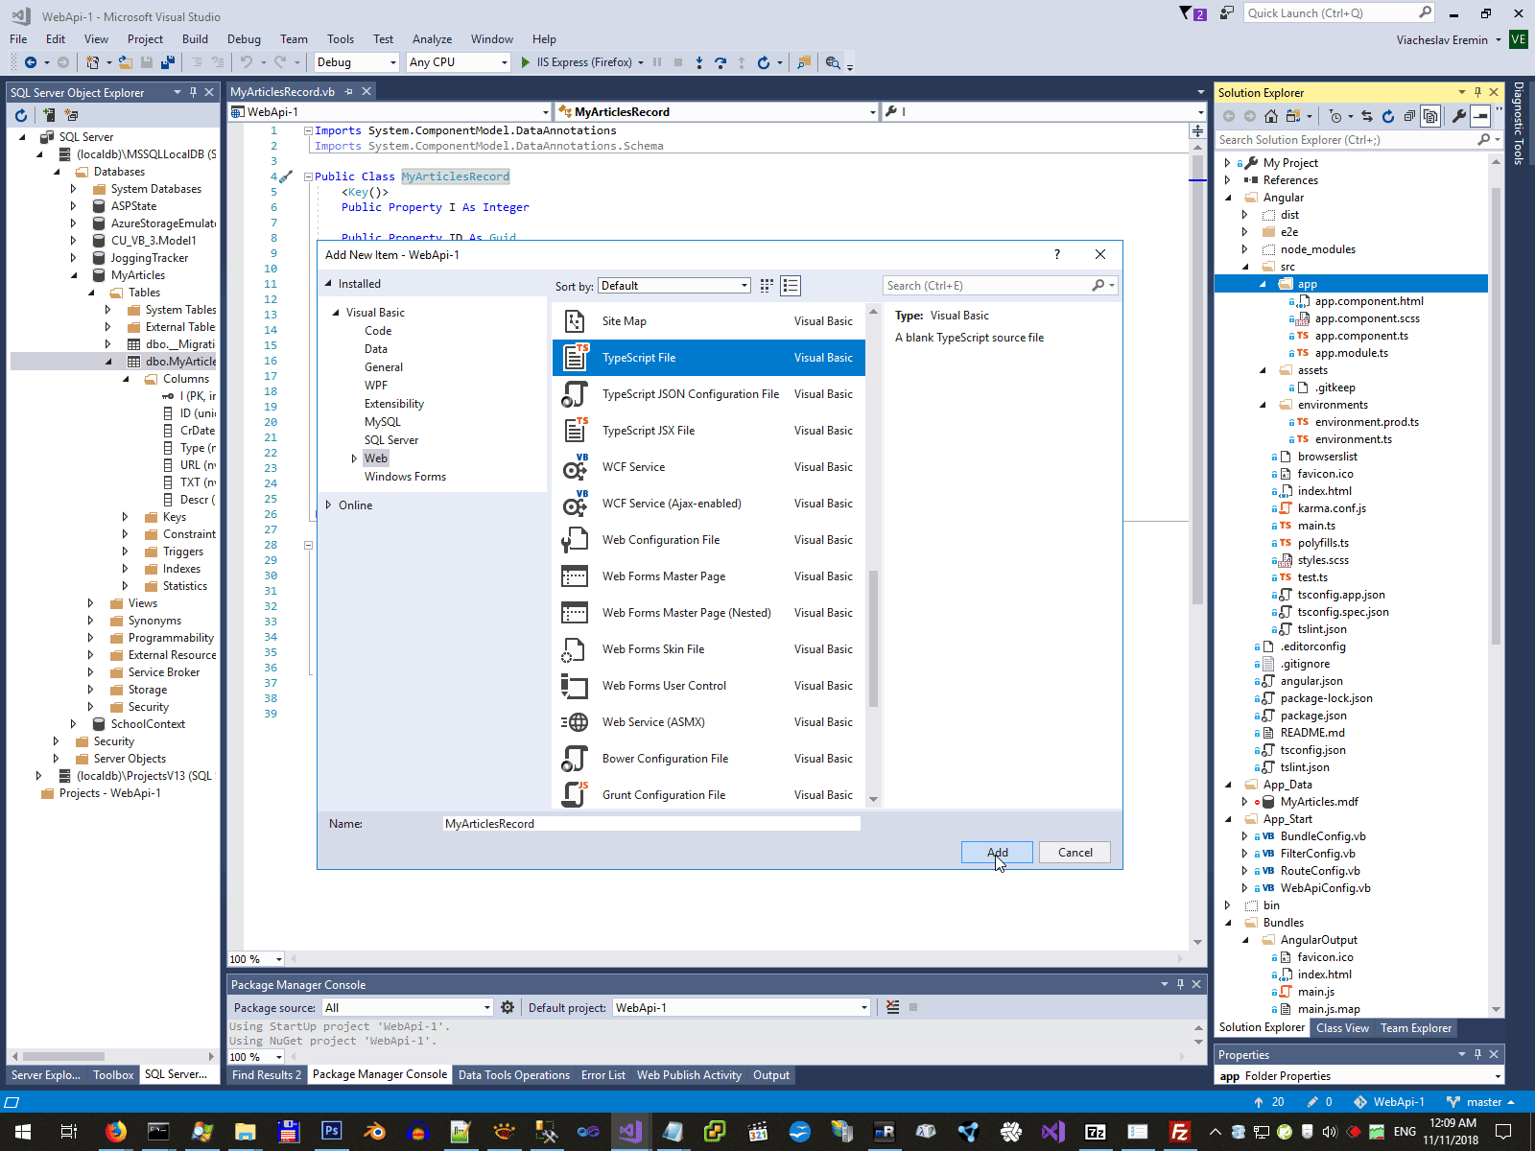Open the Package source dropdown
The width and height of the screenshot is (1535, 1151).
pos(408,1007)
